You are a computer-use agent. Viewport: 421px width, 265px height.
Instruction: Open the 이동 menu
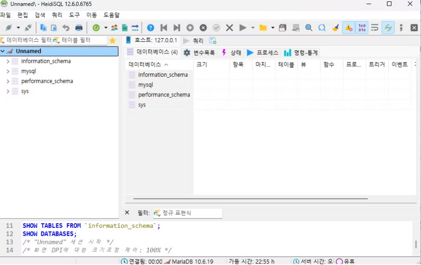click(91, 15)
